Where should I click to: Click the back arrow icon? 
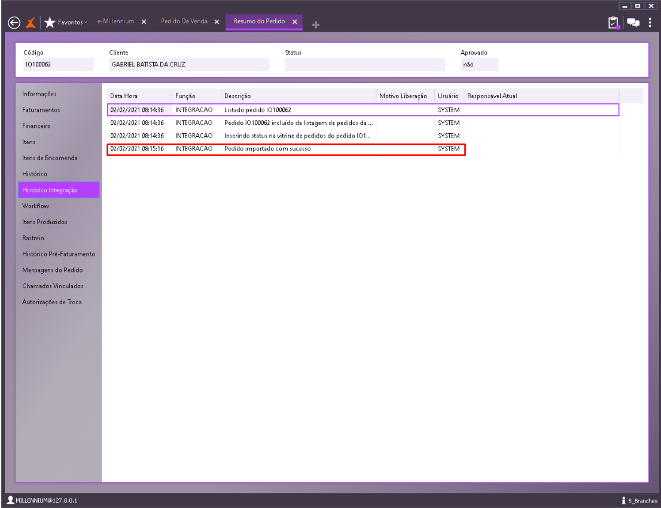(14, 23)
